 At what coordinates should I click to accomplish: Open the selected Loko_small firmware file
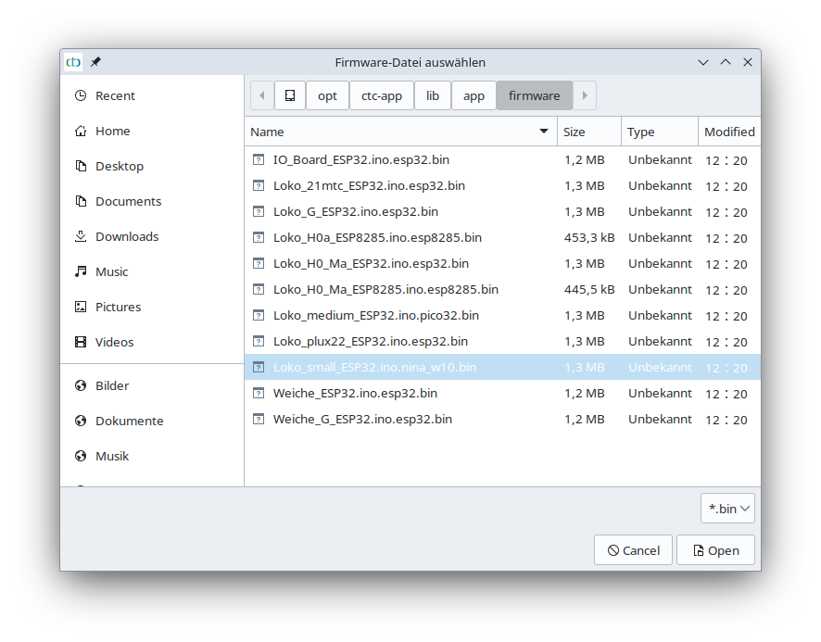(x=715, y=549)
